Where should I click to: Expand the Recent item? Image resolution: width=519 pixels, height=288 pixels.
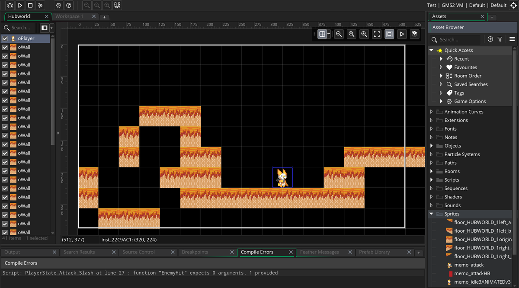[441, 59]
